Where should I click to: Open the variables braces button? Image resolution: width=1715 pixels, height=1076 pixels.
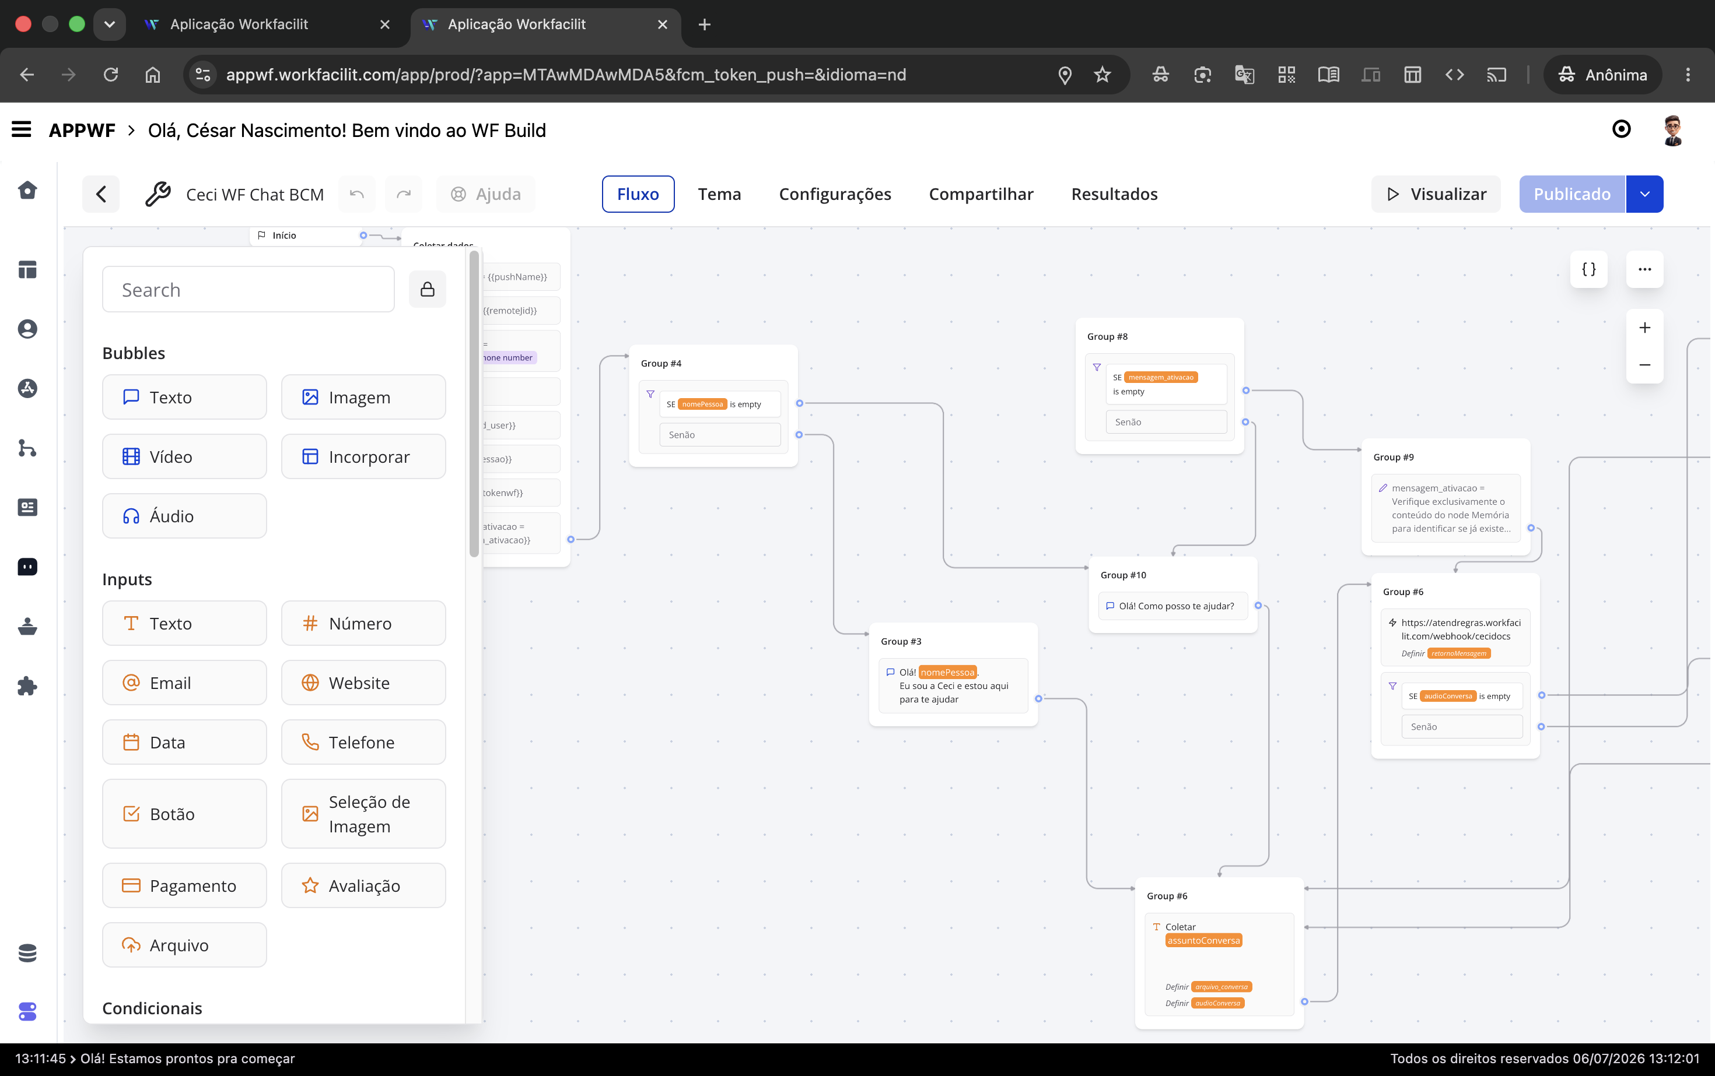coord(1589,269)
